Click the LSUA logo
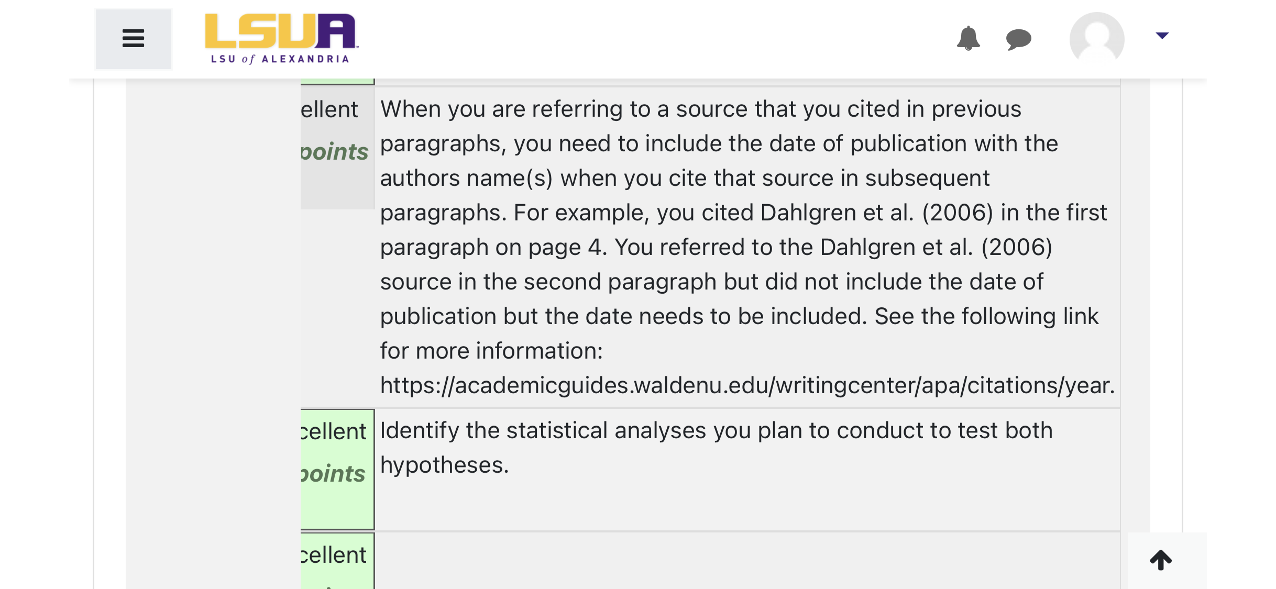The height and width of the screenshot is (589, 1276). (x=280, y=38)
